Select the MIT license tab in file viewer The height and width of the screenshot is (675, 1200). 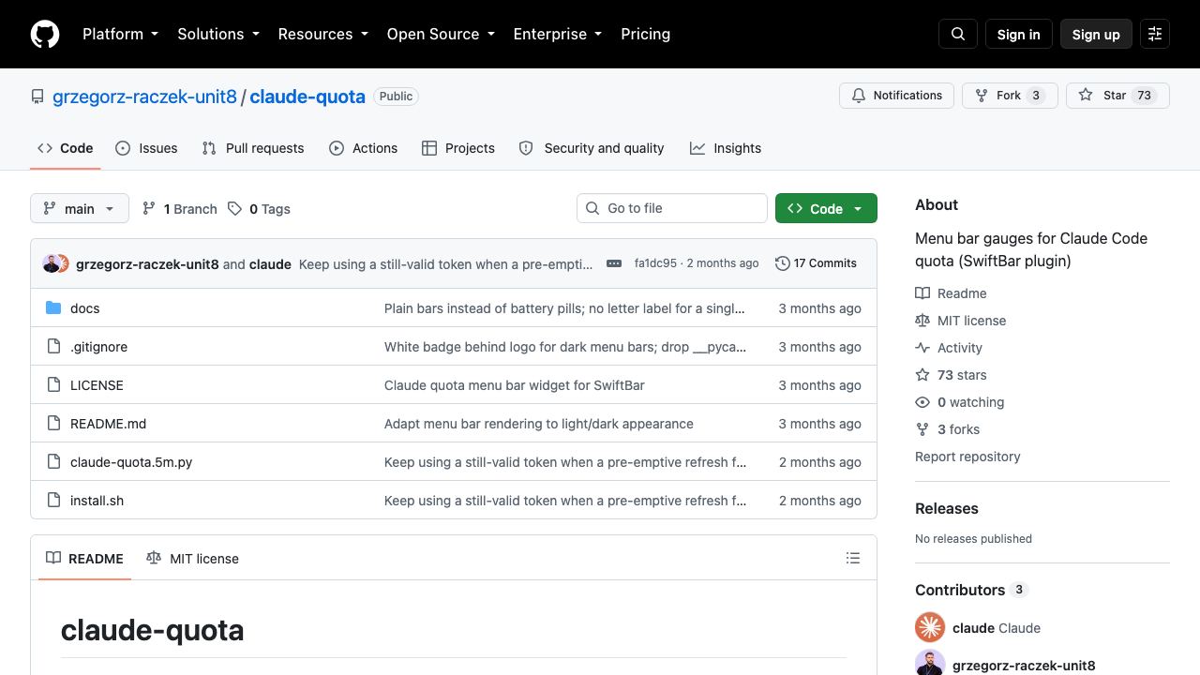pyautogui.click(x=193, y=559)
